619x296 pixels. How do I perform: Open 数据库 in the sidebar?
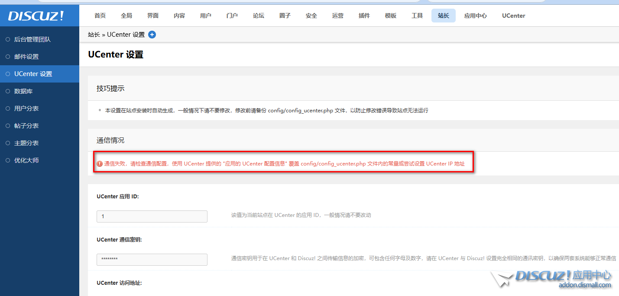(23, 91)
